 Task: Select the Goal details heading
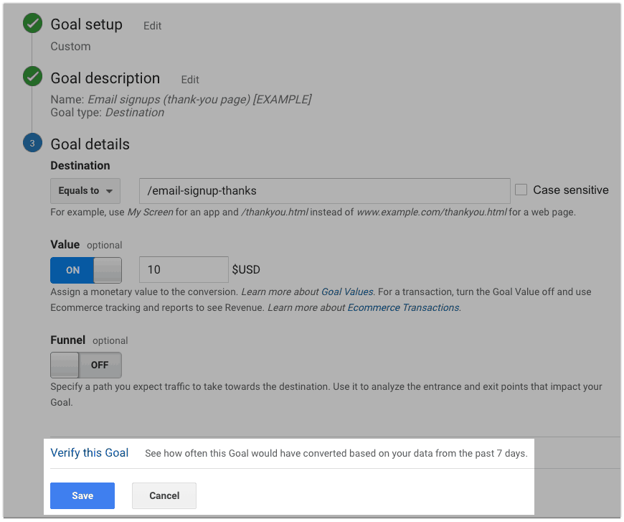click(90, 144)
